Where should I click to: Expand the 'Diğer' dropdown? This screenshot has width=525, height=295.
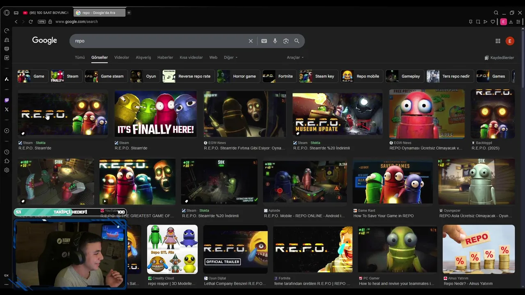(x=231, y=57)
